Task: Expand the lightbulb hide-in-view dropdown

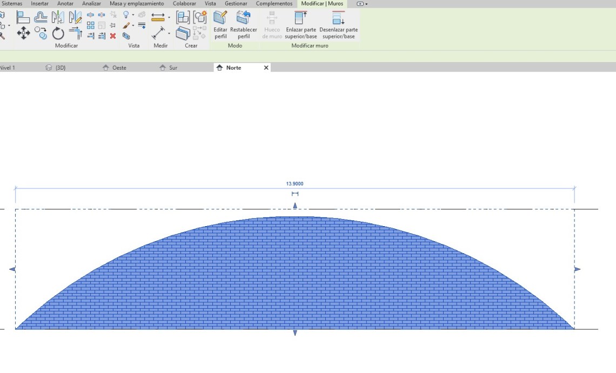Action: click(x=133, y=15)
